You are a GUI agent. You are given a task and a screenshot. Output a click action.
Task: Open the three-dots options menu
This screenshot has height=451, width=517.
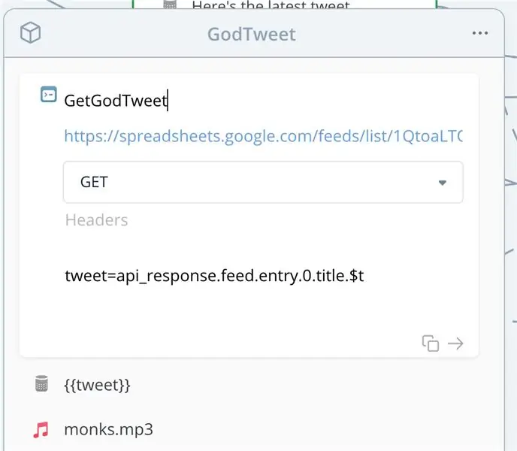pyautogui.click(x=479, y=33)
